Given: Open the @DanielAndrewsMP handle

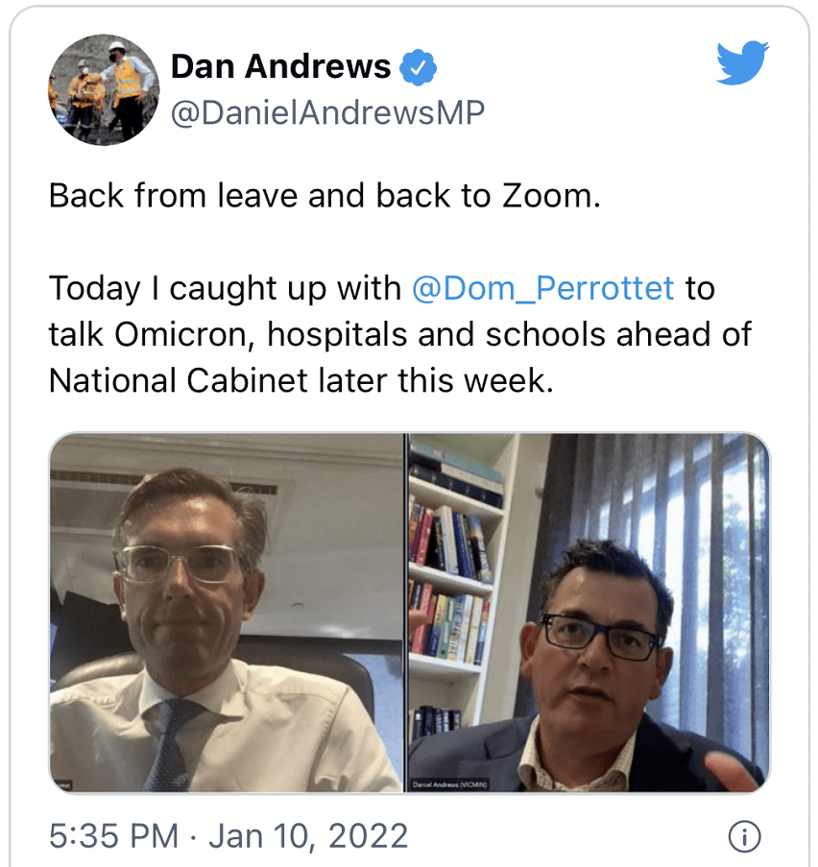Looking at the screenshot, I should click(x=327, y=112).
